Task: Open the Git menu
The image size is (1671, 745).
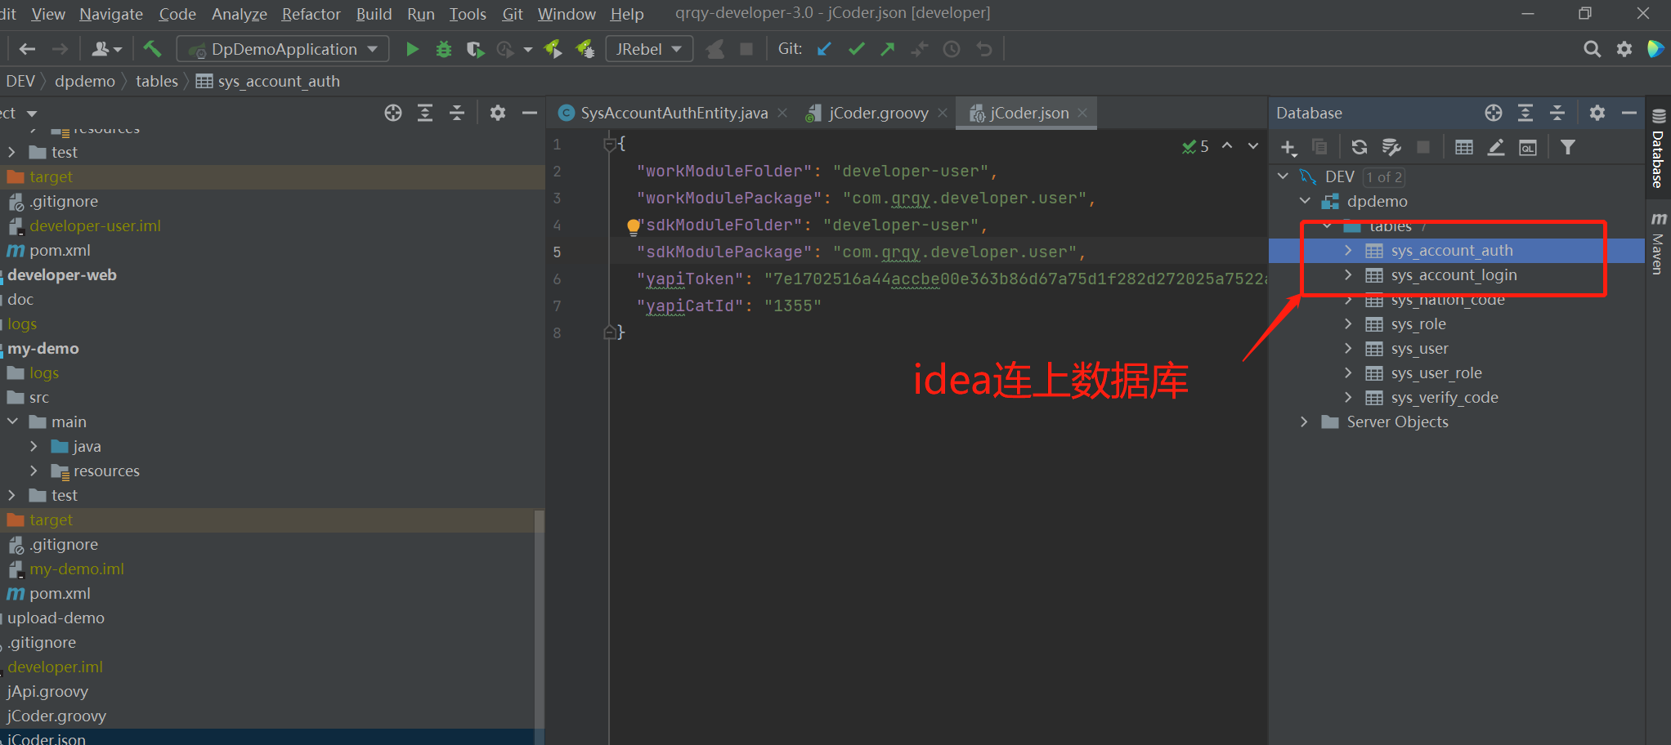Action: [x=512, y=14]
